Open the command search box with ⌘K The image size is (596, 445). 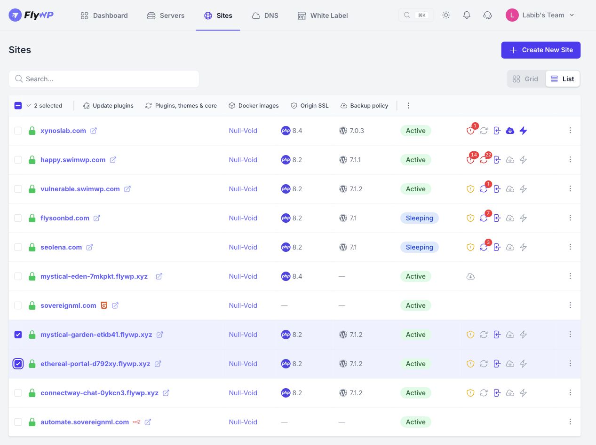pos(416,15)
